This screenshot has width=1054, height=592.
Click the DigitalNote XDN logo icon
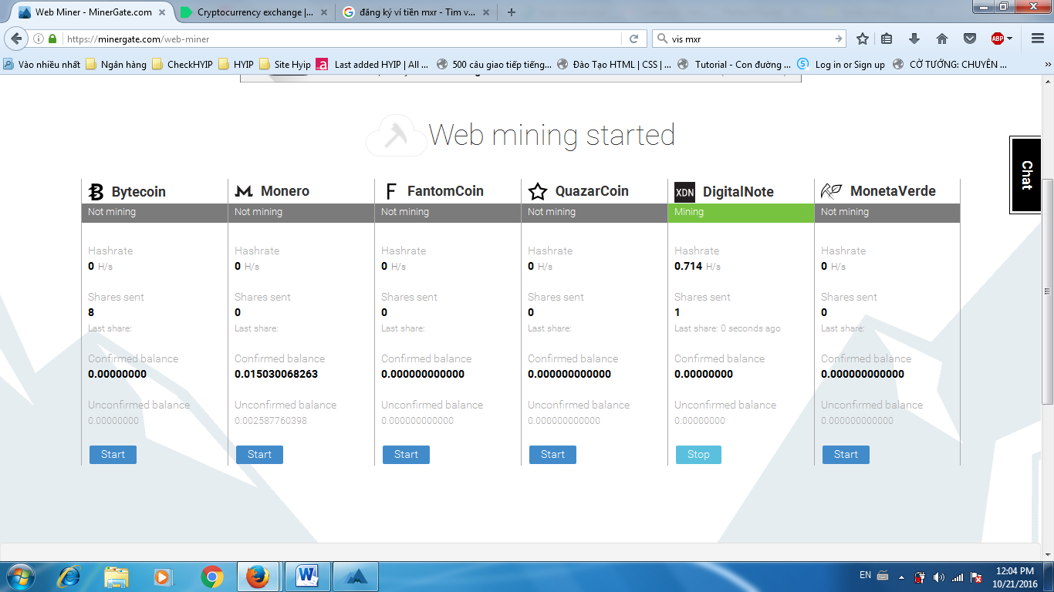pos(684,192)
